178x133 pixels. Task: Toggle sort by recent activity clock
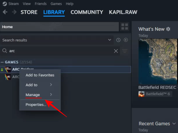118,40
